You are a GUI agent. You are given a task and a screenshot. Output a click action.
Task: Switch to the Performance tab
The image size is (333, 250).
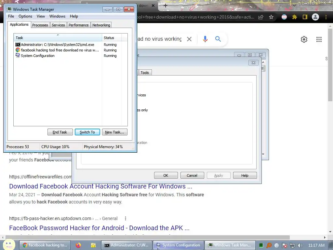pos(78,25)
